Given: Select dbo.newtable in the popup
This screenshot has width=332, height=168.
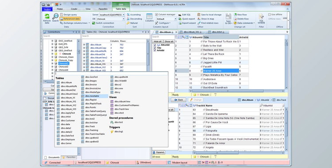Looking at the screenshot, I should [x=94, y=96].
